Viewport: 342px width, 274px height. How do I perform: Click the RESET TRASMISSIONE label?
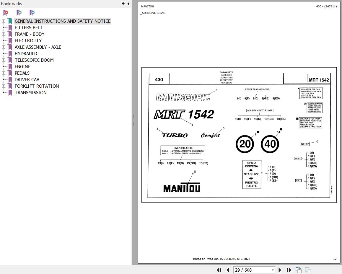[257, 89]
